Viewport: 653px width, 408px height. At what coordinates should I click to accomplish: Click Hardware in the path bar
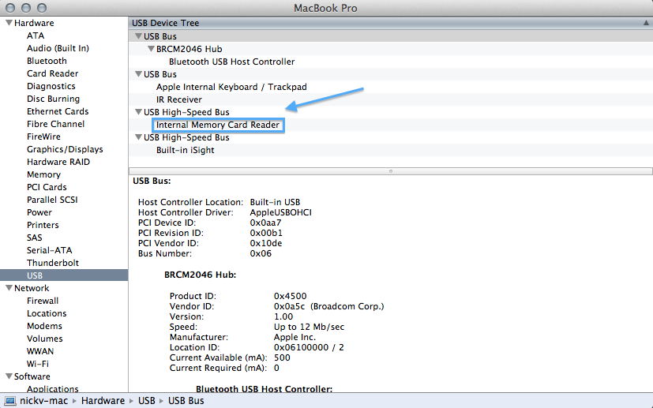point(103,401)
